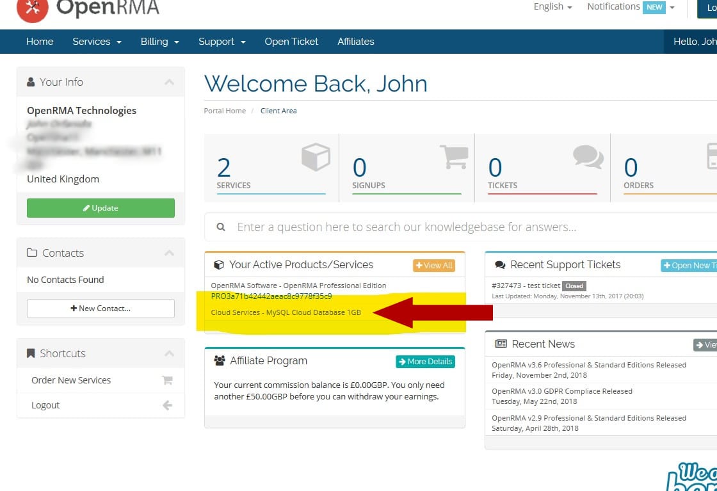Screen dimensions: 717x491
Task: Collapse the Contacts panel chevron
Action: (x=169, y=253)
